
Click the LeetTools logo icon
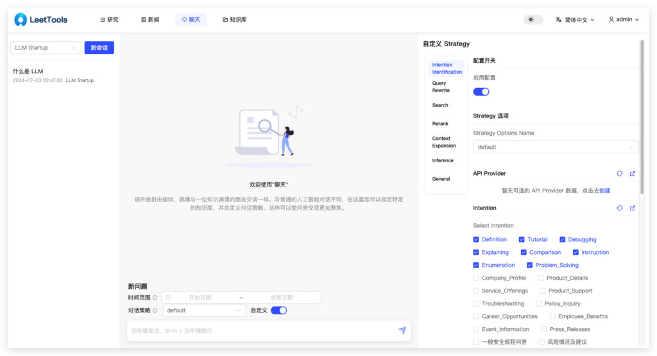point(20,19)
